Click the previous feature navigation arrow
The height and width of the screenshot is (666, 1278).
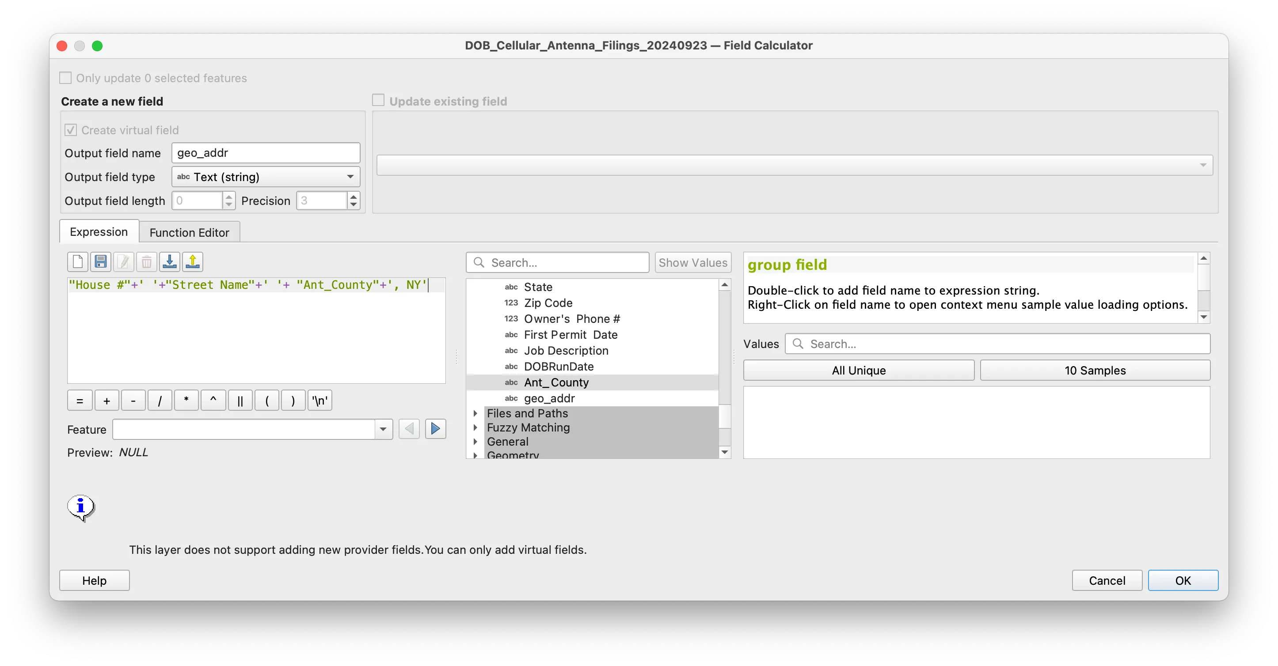click(409, 429)
